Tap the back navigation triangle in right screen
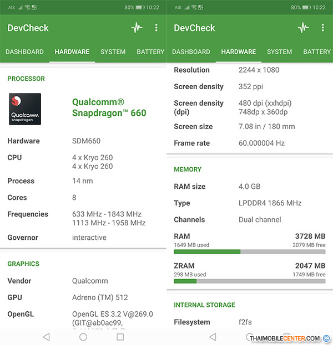Screen dimensions: 333x345 (213, 337)
